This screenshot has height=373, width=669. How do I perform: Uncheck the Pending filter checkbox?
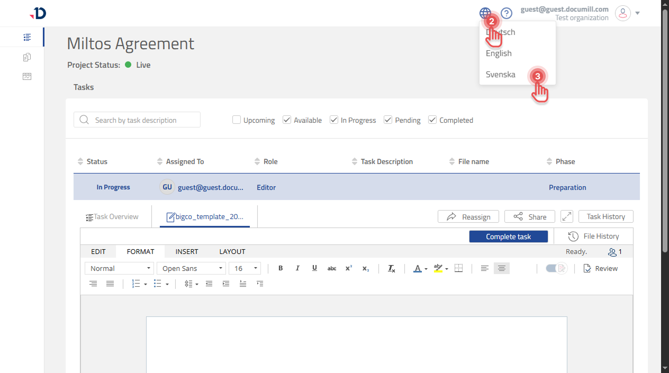[387, 120]
